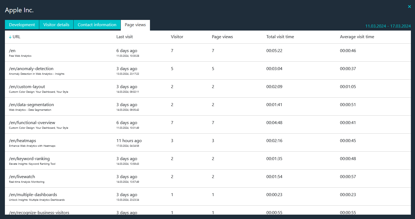
Task: Click the /en/livewatch URL
Action: click(x=22, y=177)
